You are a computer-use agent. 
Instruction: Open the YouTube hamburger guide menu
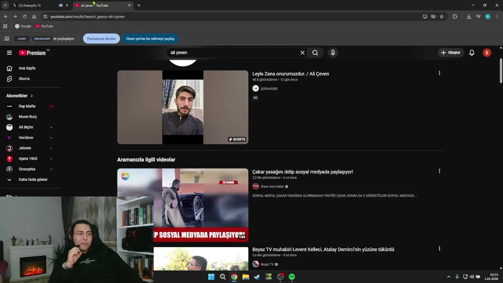(9, 53)
